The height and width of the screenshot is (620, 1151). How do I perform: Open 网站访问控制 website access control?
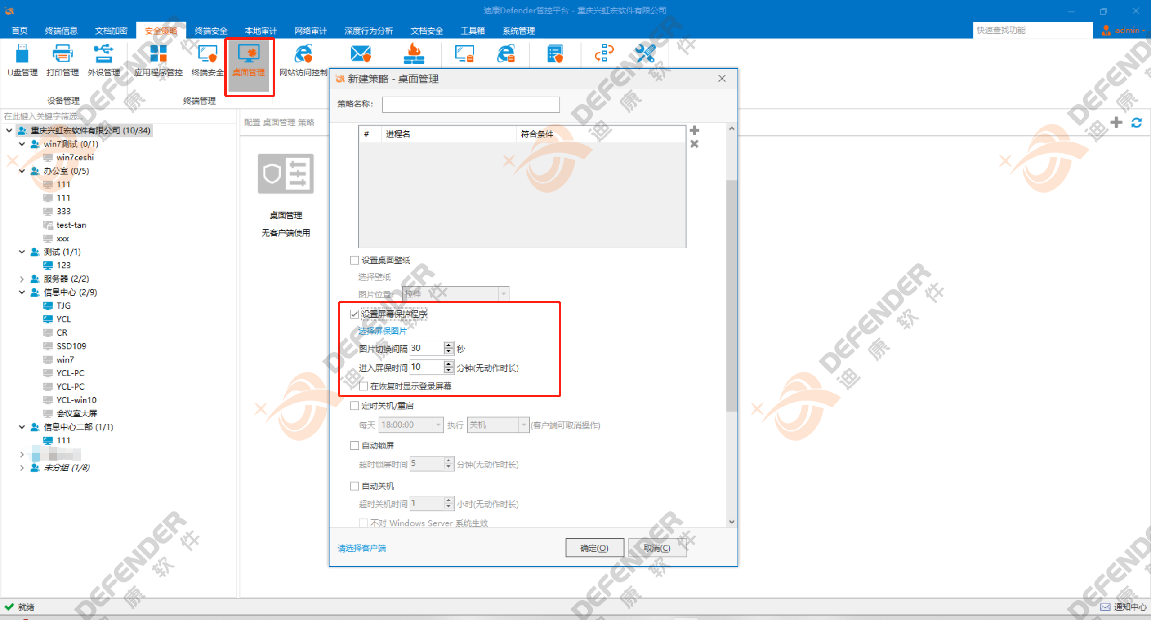click(x=303, y=61)
